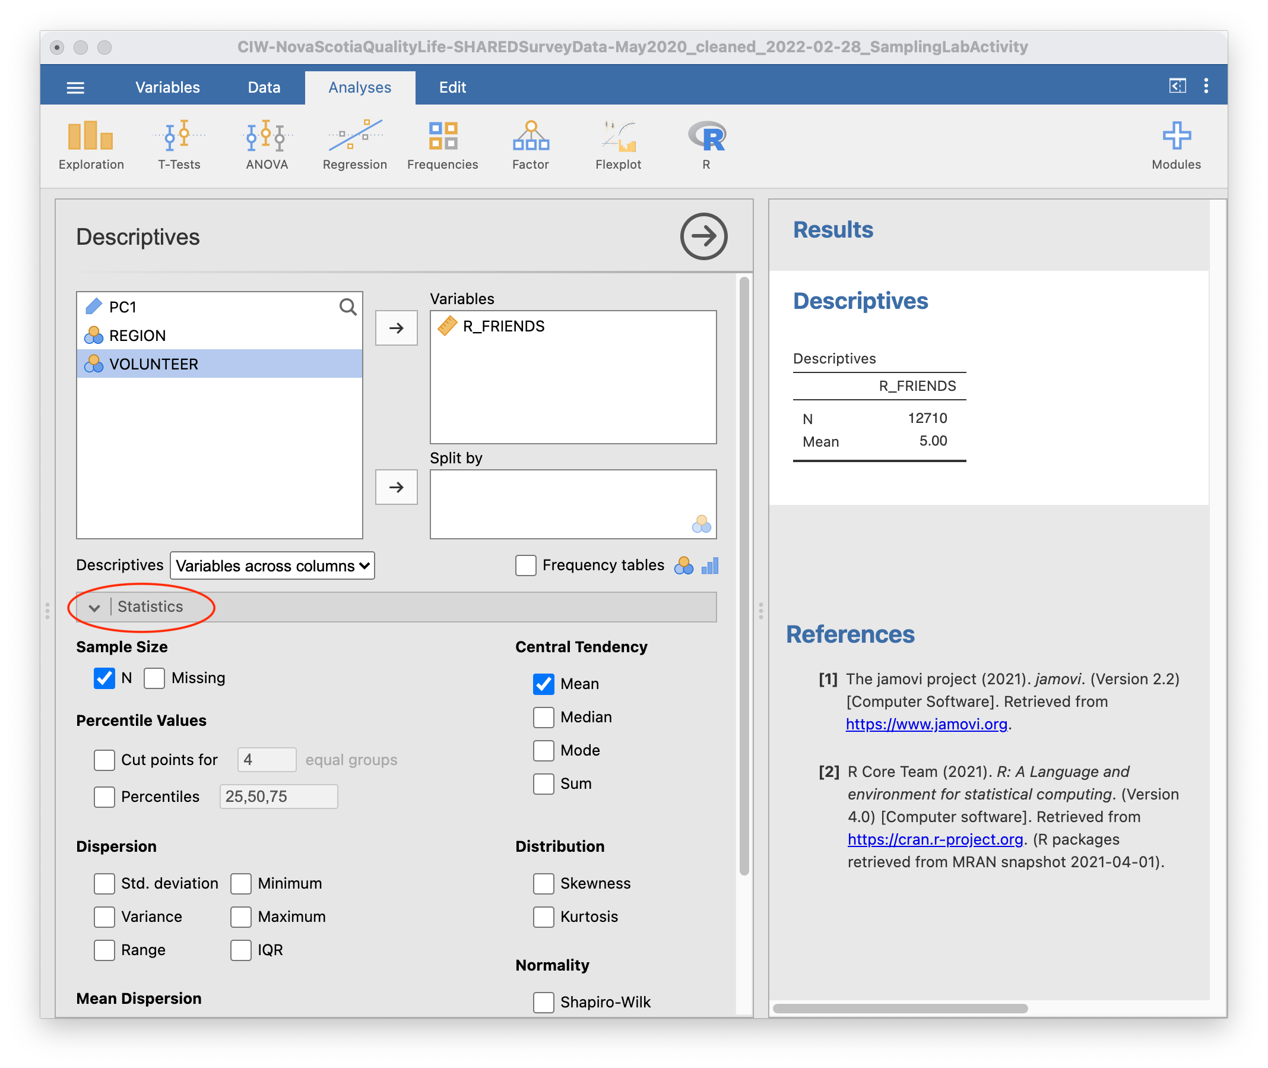Enable the Median checkbox
This screenshot has height=1068, width=1268.
543,718
